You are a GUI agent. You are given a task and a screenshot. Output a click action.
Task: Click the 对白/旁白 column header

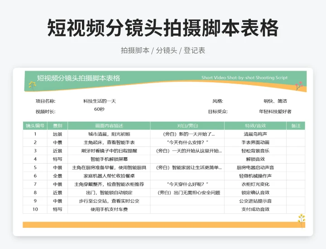tap(187, 126)
